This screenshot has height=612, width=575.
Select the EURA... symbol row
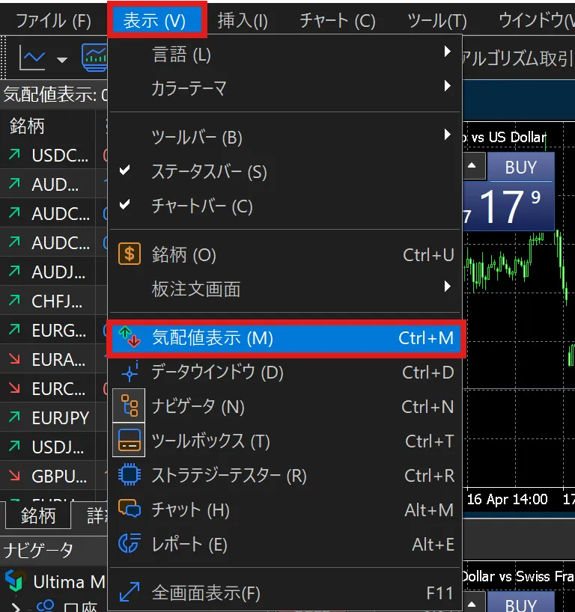(53, 359)
